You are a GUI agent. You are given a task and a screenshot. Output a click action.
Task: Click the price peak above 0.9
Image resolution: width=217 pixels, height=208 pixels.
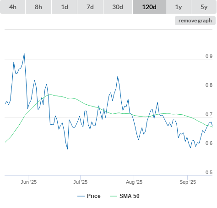pyautogui.click(x=24, y=54)
